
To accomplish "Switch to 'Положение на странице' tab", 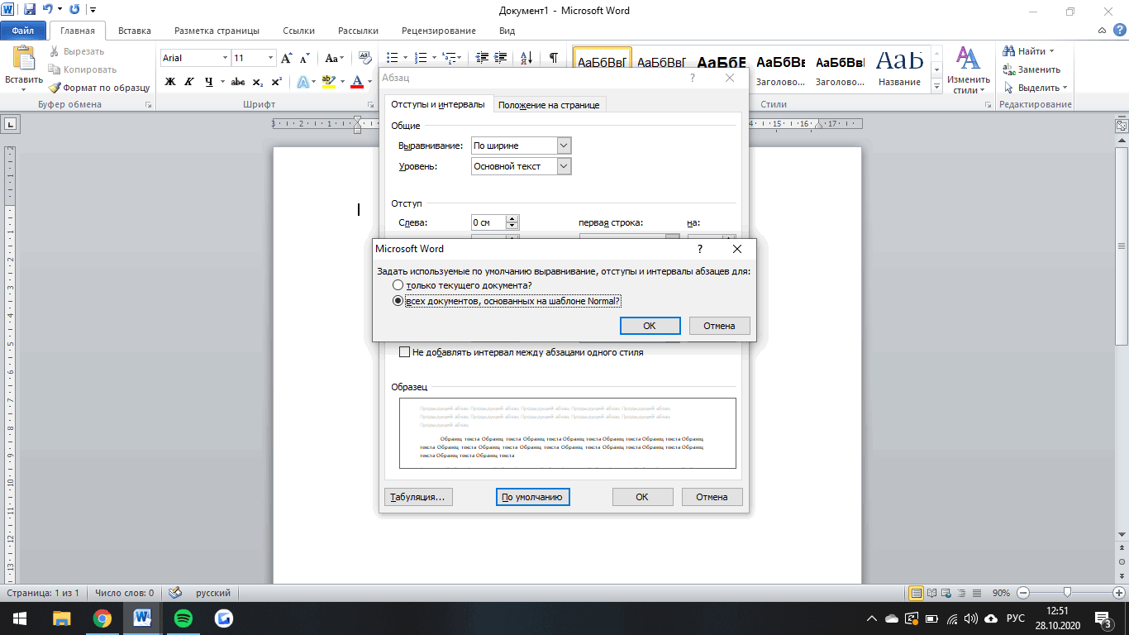I will click(549, 105).
